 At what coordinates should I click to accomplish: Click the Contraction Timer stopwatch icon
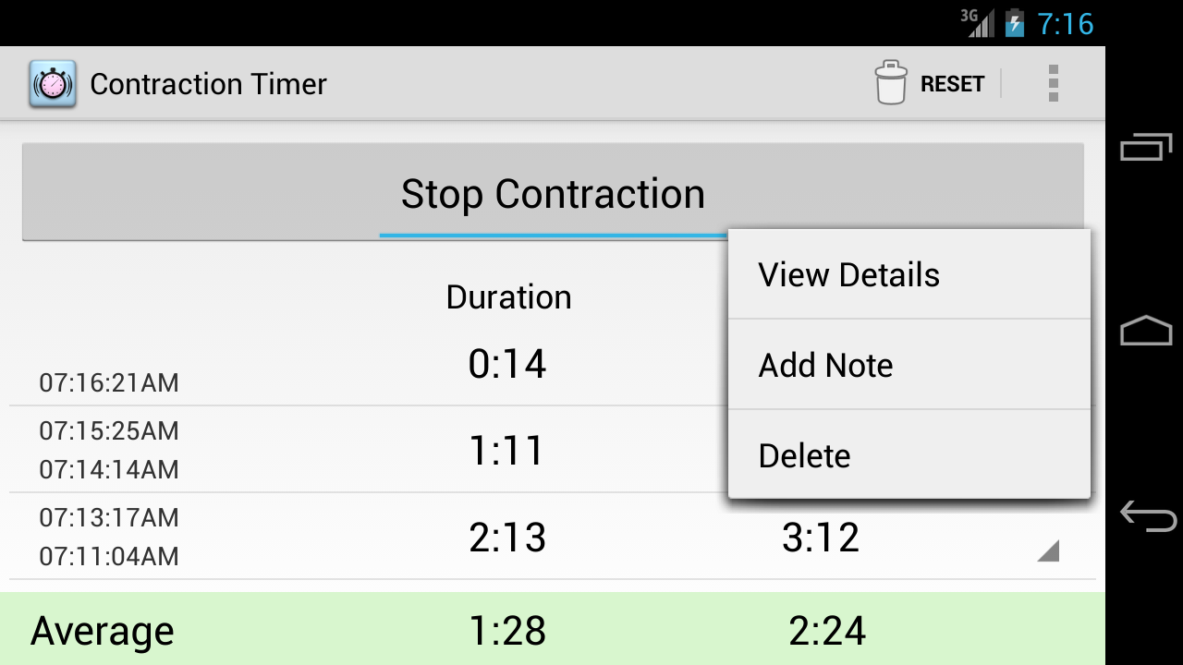click(x=51, y=83)
